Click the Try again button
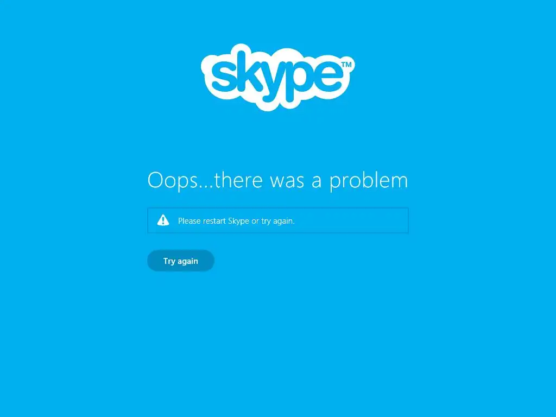The width and height of the screenshot is (556, 417). pos(180,261)
